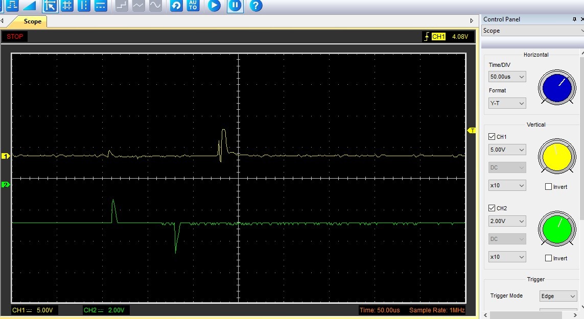Click the Run (play) button in toolbar

pyautogui.click(x=215, y=6)
